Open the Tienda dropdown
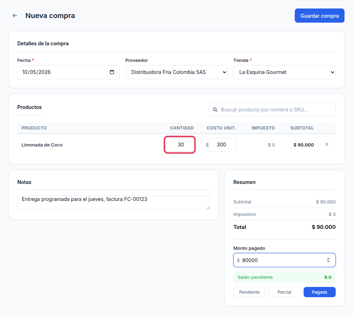This screenshot has width=353, height=317. click(x=284, y=72)
